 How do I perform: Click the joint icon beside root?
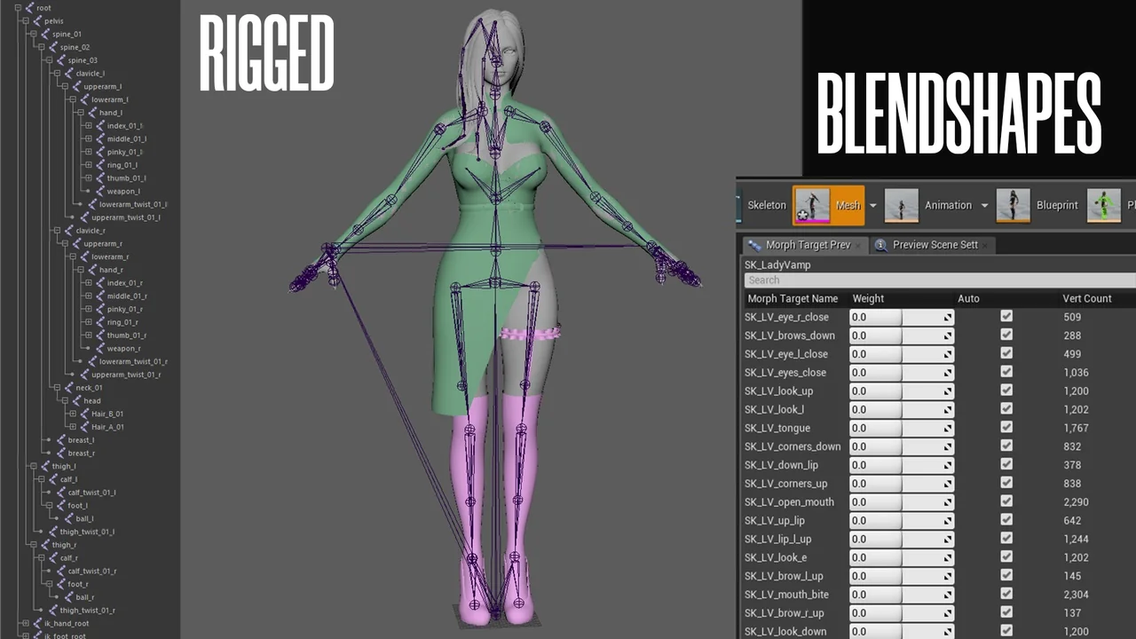(x=29, y=8)
